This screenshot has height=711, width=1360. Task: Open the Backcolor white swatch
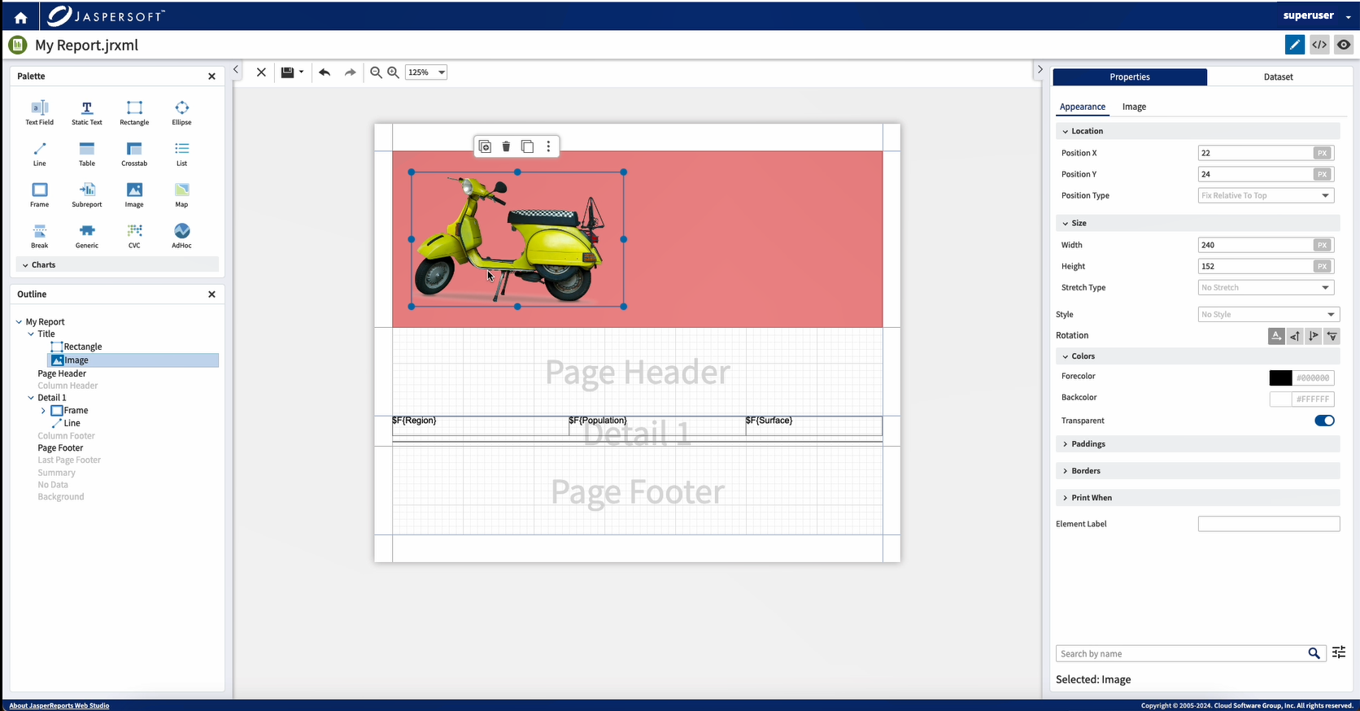click(x=1280, y=399)
